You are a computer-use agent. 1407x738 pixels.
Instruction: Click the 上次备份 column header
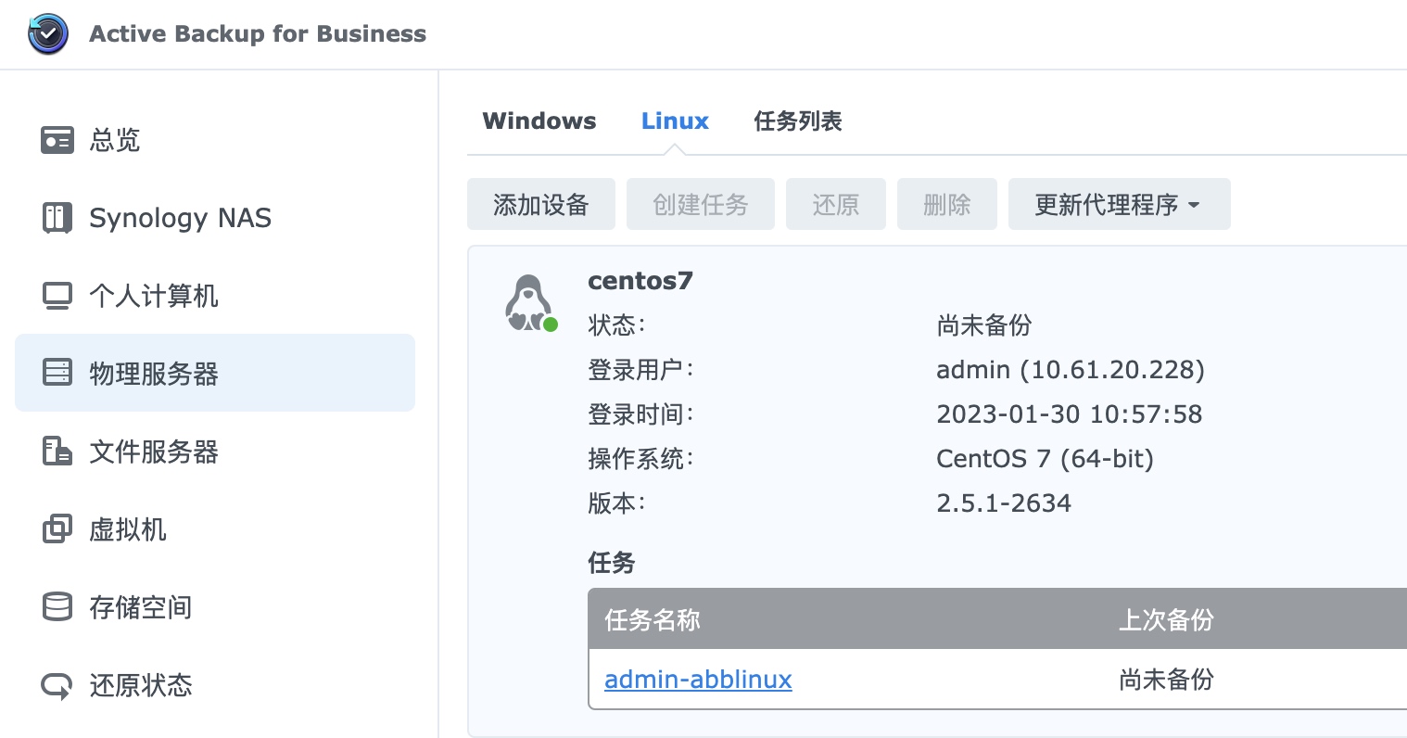pyautogui.click(x=1166, y=620)
